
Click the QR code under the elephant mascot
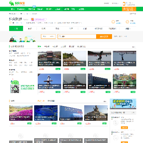click(x=15, y=89)
